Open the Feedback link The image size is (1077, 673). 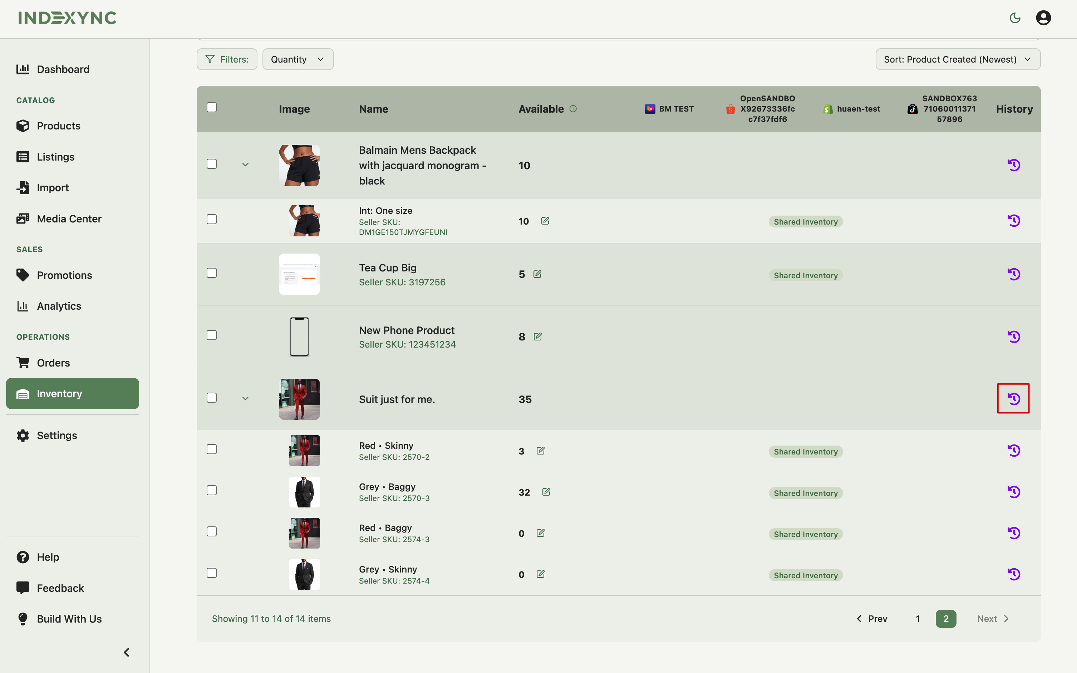click(73, 588)
